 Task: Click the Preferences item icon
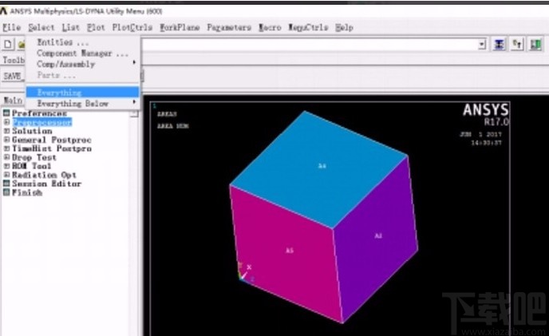[x=6, y=113]
